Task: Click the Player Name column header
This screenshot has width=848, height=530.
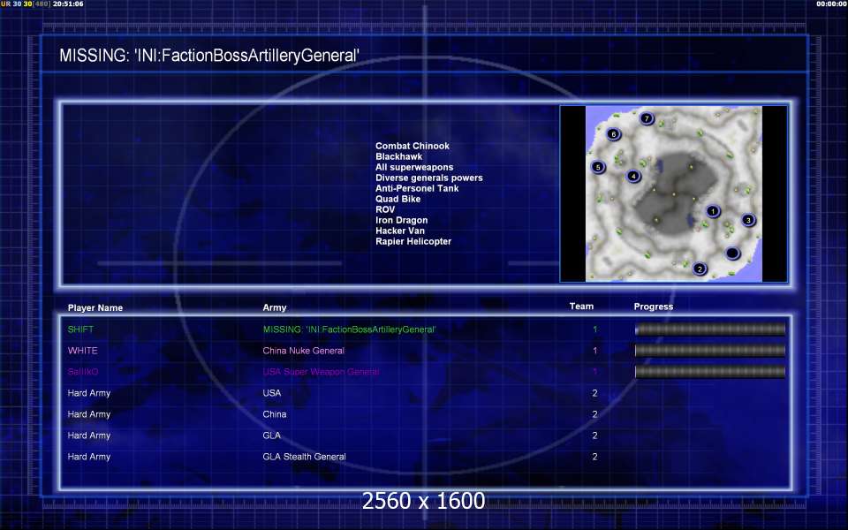Action: [95, 307]
